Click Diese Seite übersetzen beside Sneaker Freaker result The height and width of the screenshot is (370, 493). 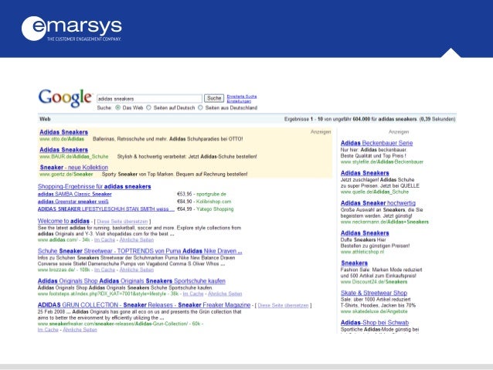click(x=283, y=305)
